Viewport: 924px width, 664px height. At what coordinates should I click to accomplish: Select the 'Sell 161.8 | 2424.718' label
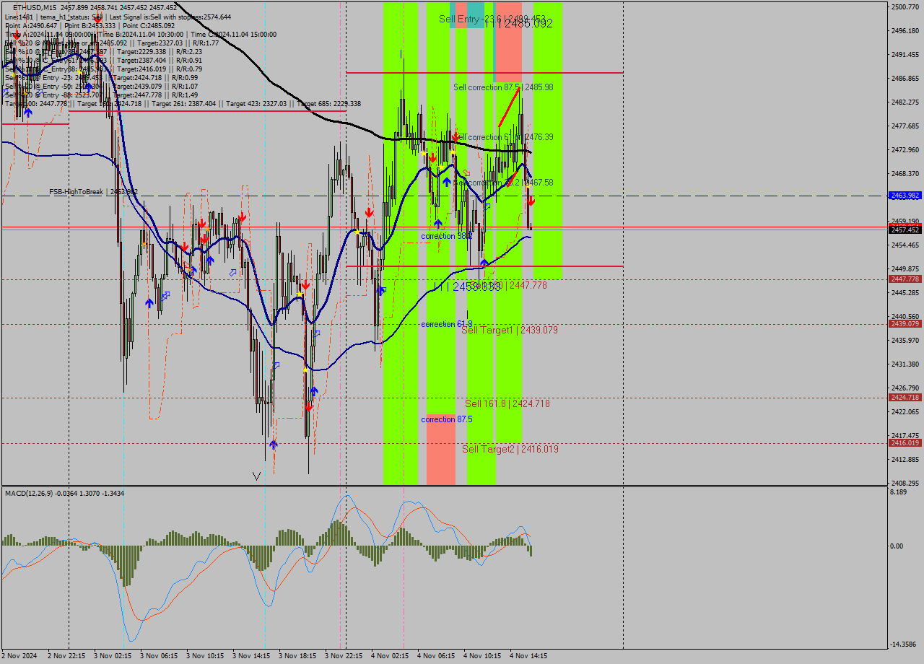[507, 403]
